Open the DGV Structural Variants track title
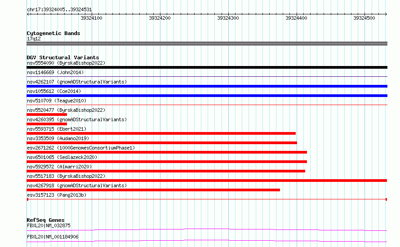 click(63, 57)
